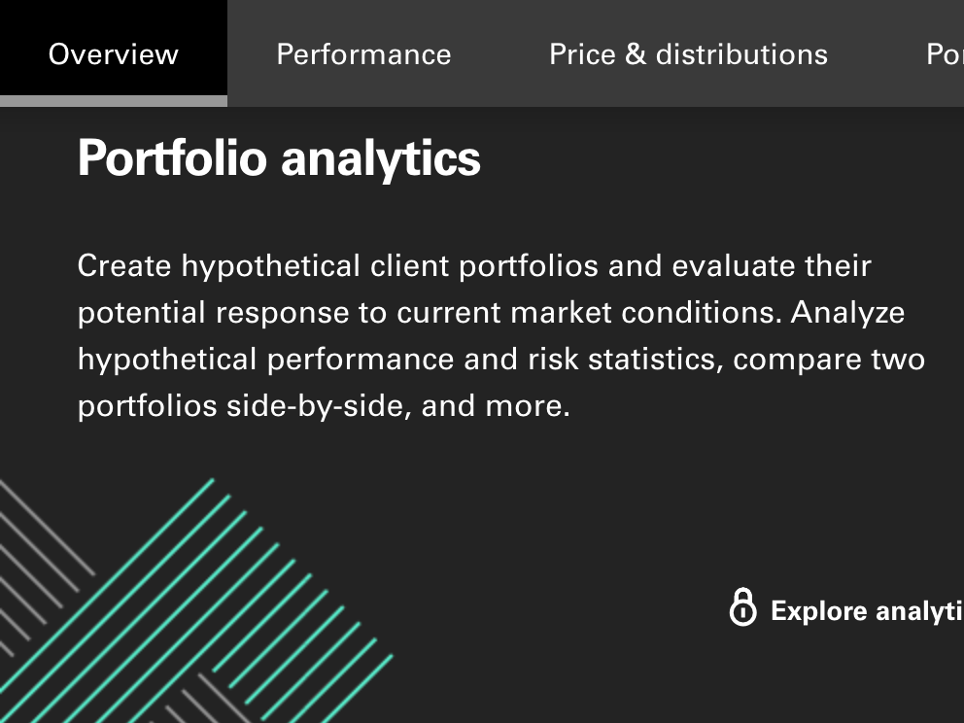
Task: Switch to the Performance tab
Action: pyautogui.click(x=364, y=54)
